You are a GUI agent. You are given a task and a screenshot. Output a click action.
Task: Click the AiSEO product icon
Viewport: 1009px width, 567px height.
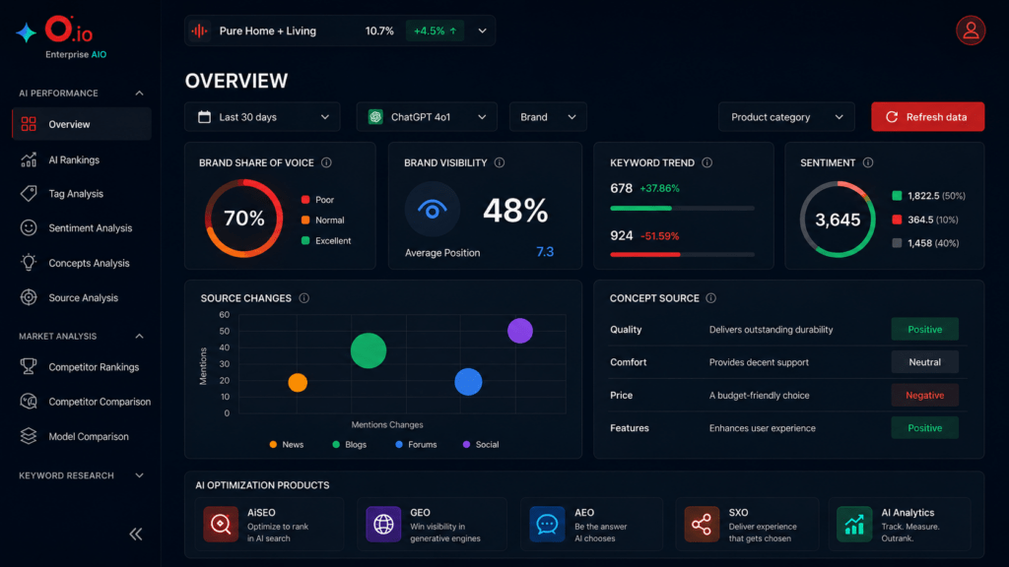(221, 524)
